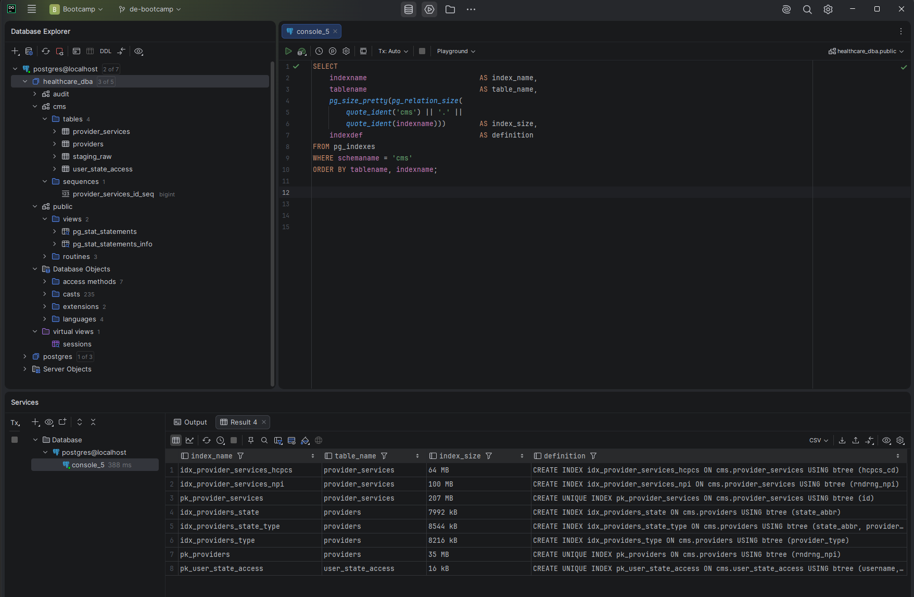
Task: Open query console icon in Database Explorer toolbar
Action: tap(77, 51)
